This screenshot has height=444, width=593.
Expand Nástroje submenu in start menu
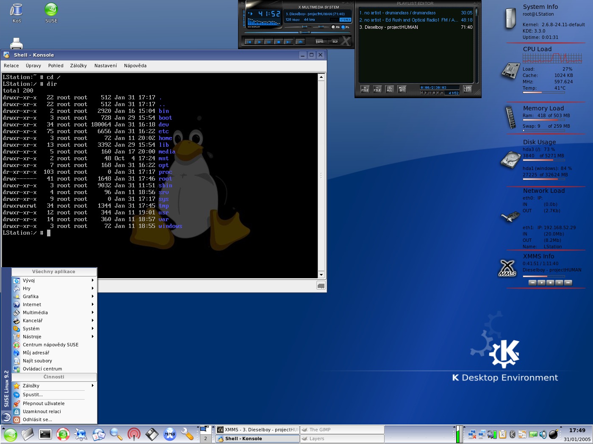pyautogui.click(x=54, y=337)
